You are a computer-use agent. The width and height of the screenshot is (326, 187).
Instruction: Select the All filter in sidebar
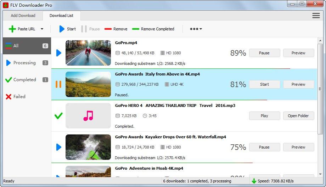pyautogui.click(x=27, y=46)
